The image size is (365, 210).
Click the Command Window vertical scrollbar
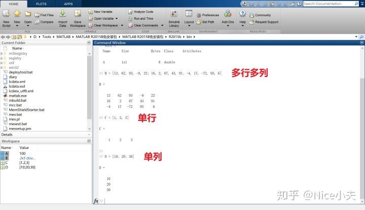[x=362, y=139]
